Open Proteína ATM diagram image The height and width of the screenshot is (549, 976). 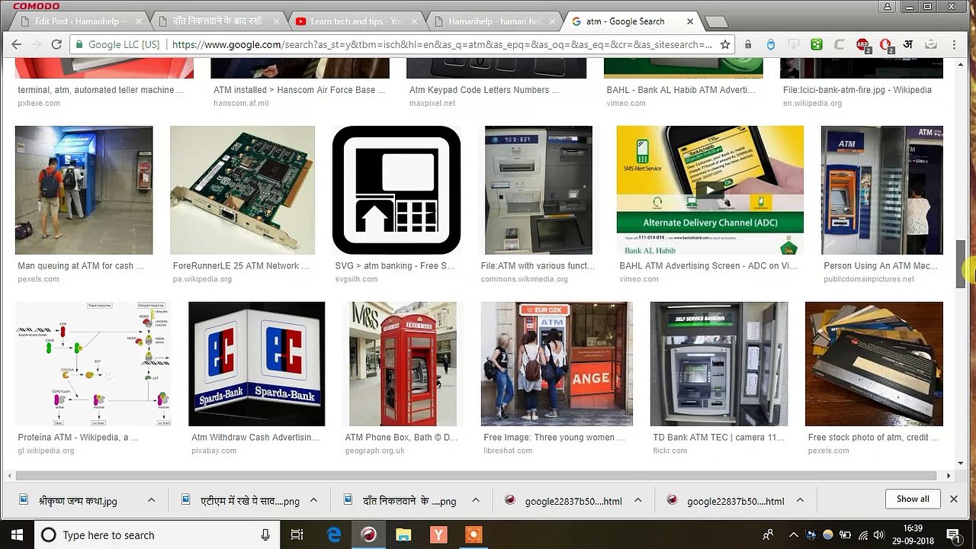(x=93, y=364)
